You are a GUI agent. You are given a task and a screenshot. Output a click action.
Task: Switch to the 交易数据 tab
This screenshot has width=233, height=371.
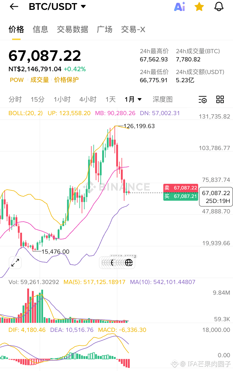[x=73, y=29]
